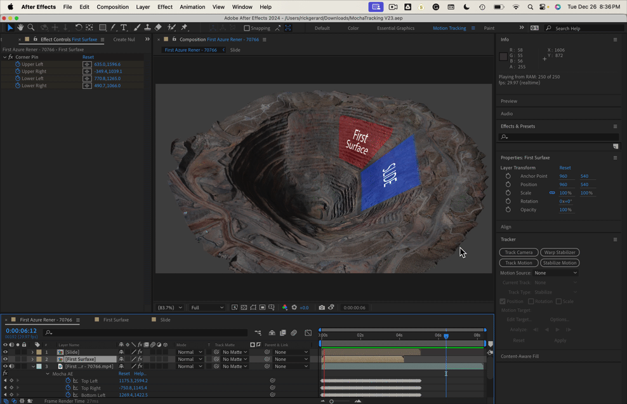Screen dimensions: 627x404
Task: Click the timeline current-time indicator
Action: pyautogui.click(x=446, y=336)
